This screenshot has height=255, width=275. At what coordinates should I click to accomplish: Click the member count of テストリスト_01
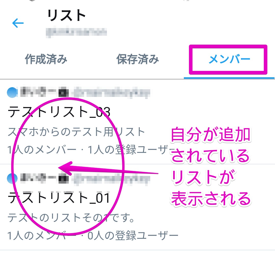pos(42,236)
